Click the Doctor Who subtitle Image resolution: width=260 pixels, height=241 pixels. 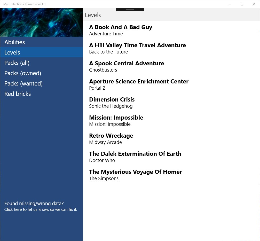102,160
